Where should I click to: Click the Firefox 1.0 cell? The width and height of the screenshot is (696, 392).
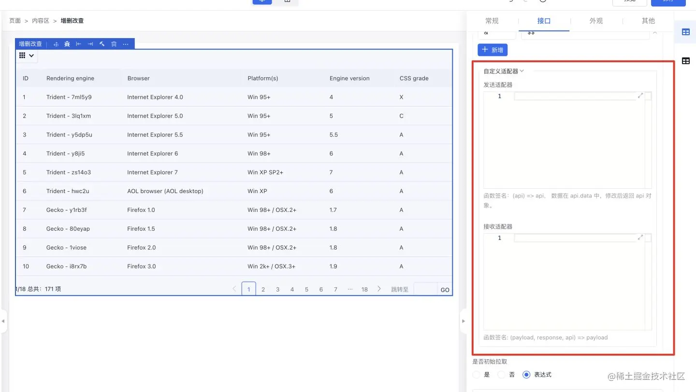141,210
